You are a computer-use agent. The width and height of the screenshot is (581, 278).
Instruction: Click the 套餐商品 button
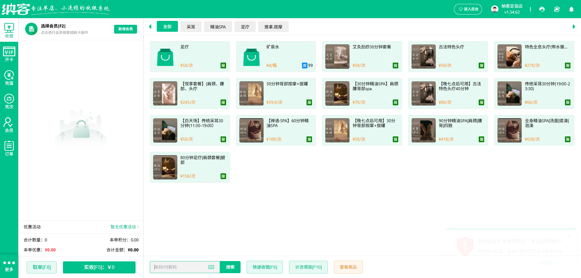[348, 267]
